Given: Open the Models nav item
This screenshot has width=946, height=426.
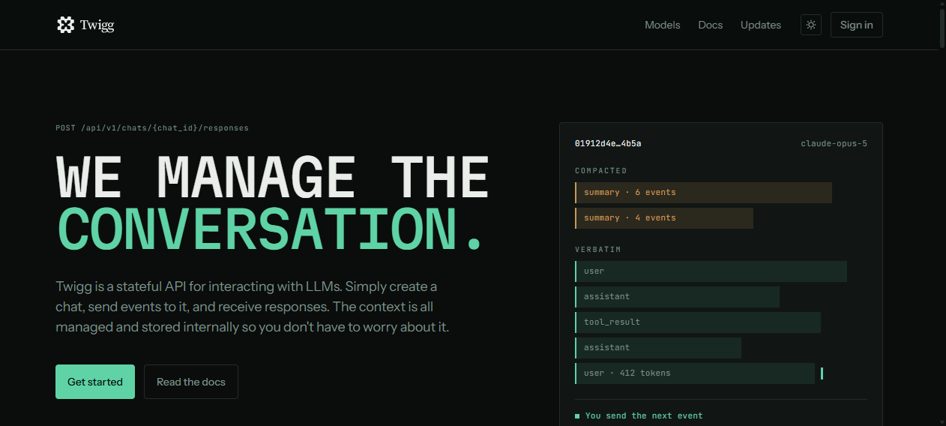Looking at the screenshot, I should click(663, 25).
